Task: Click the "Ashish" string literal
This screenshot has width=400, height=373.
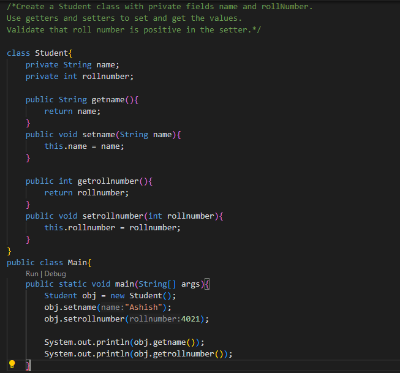Action: [x=143, y=307]
